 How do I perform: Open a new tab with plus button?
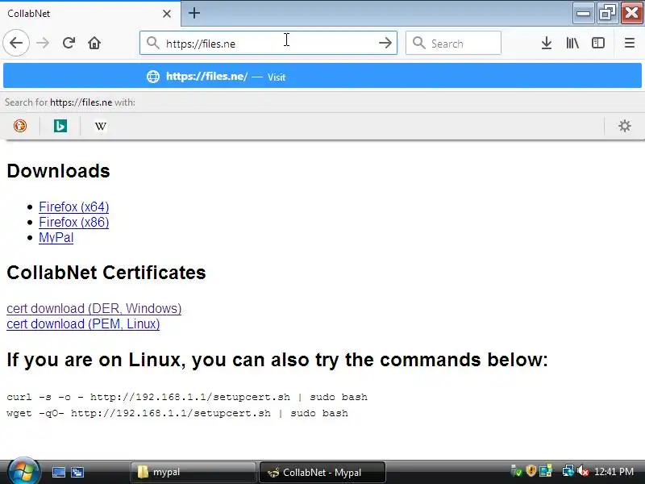(x=194, y=13)
